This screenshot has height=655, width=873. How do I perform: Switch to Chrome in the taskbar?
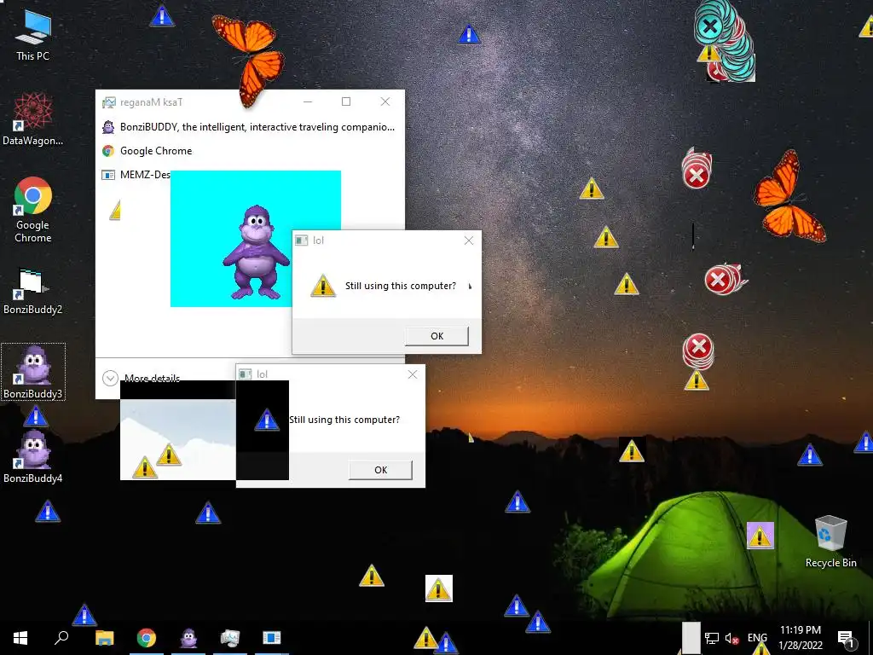coord(147,638)
